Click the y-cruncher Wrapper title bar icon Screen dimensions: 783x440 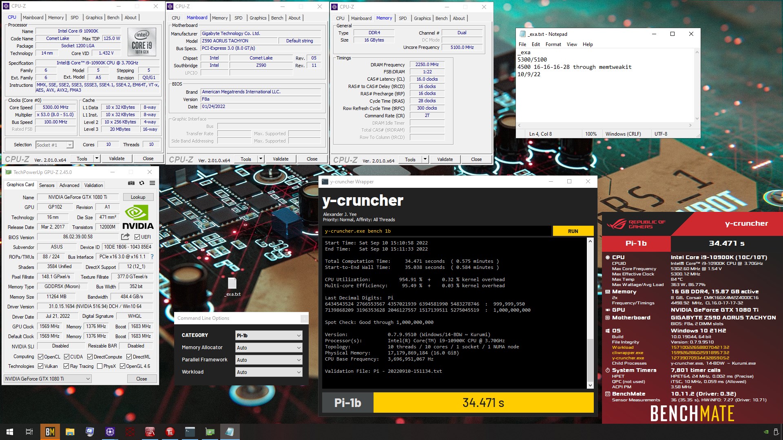(x=325, y=182)
